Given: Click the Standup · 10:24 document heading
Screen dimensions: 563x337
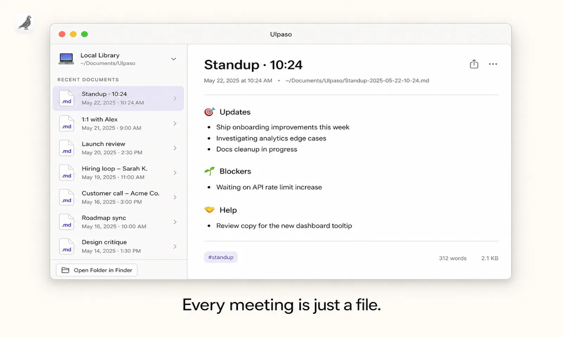Looking at the screenshot, I should [x=253, y=65].
